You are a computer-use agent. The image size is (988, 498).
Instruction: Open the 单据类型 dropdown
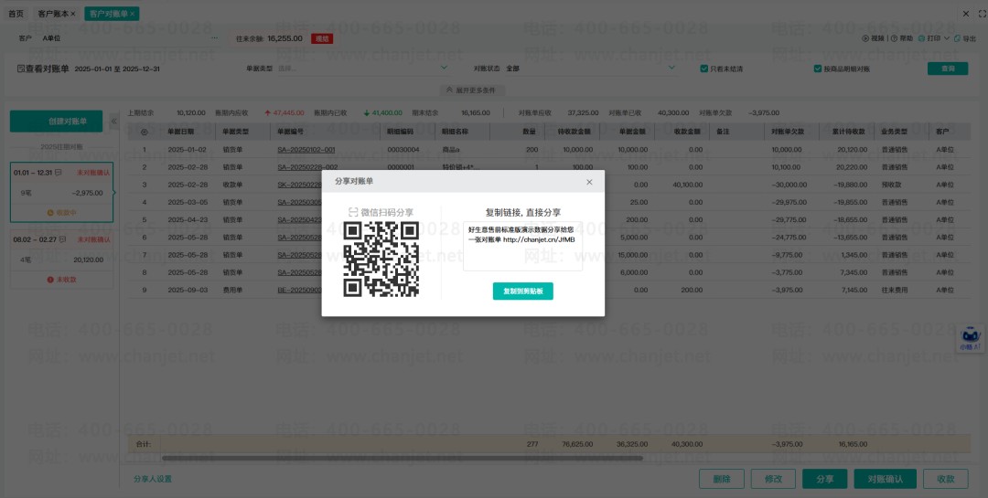[x=362, y=68]
